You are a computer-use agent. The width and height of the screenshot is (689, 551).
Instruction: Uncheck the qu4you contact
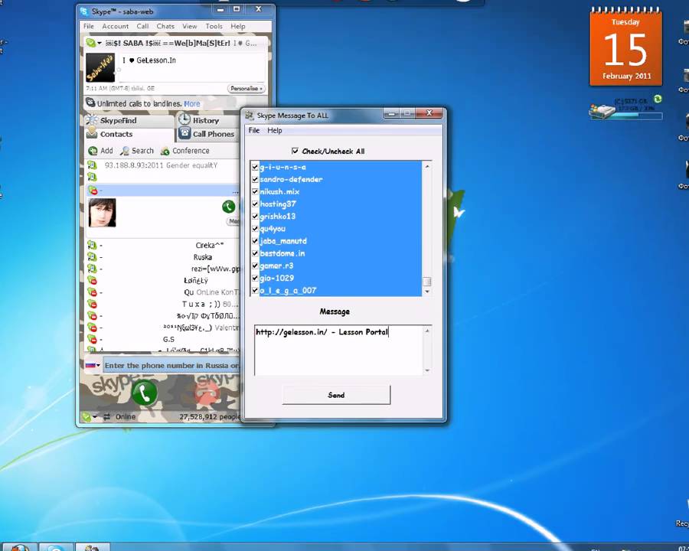point(255,229)
